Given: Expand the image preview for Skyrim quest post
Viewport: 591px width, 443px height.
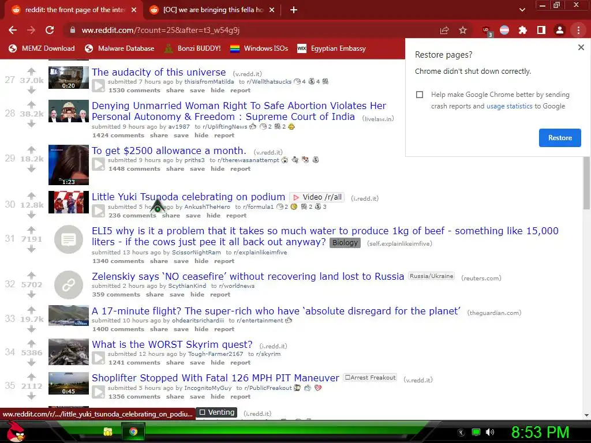Looking at the screenshot, I should (98, 358).
